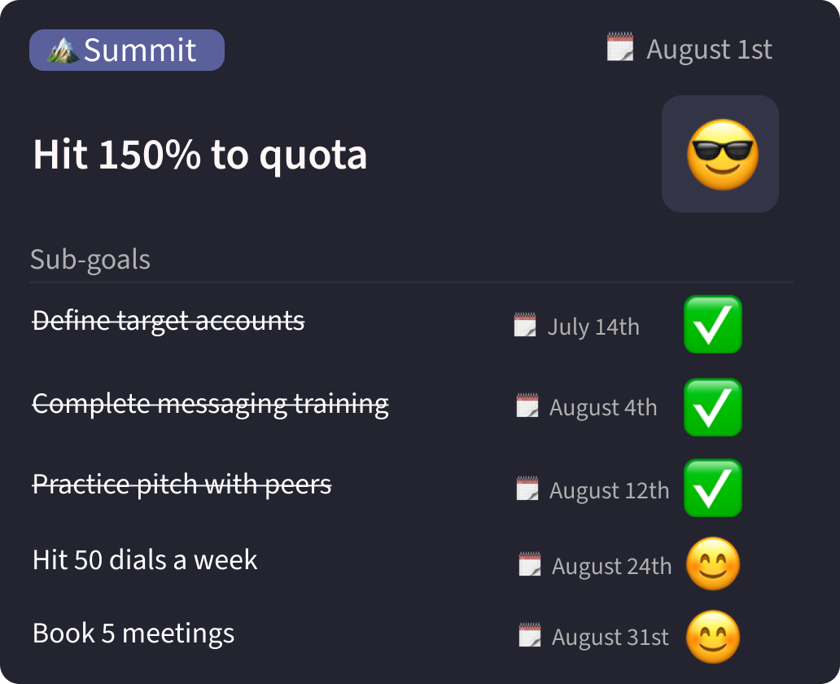Click the Hit 150% to quota title
Image resolution: width=840 pixels, height=684 pixels.
click(x=200, y=155)
